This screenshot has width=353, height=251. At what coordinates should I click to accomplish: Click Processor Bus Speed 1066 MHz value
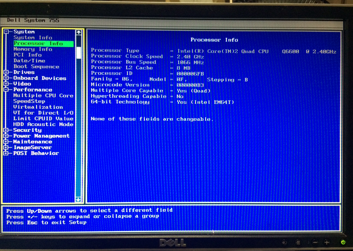tap(191, 62)
